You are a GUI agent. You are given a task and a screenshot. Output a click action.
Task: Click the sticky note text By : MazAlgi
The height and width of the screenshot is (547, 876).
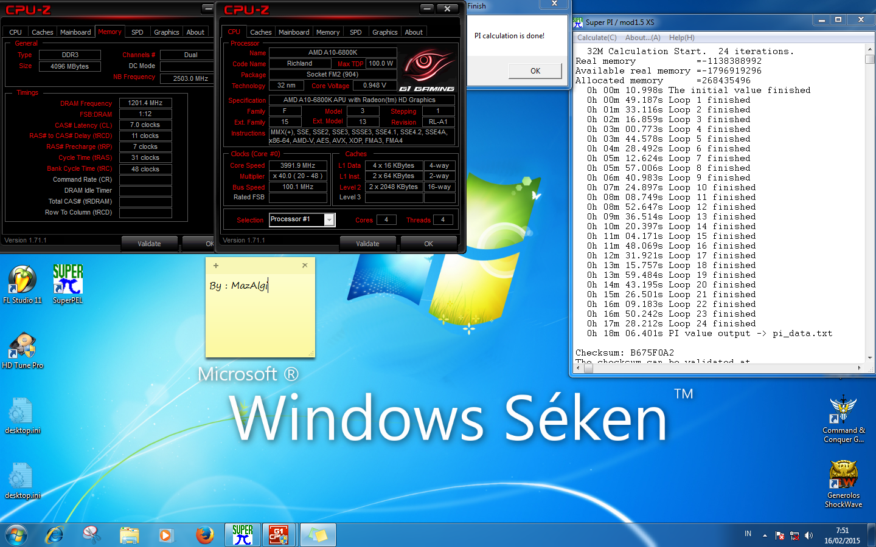coord(238,285)
